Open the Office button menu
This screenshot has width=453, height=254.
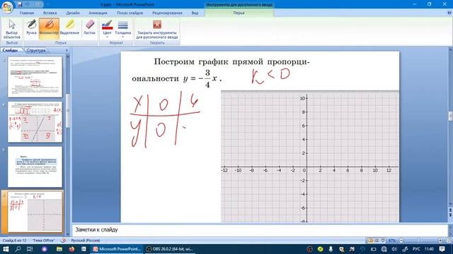point(7,7)
